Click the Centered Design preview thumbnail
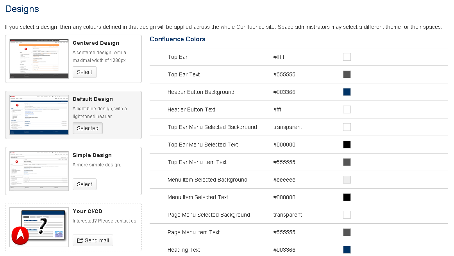 [x=39, y=59]
